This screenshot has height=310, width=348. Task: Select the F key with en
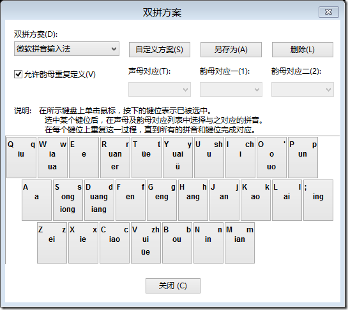(x=130, y=200)
